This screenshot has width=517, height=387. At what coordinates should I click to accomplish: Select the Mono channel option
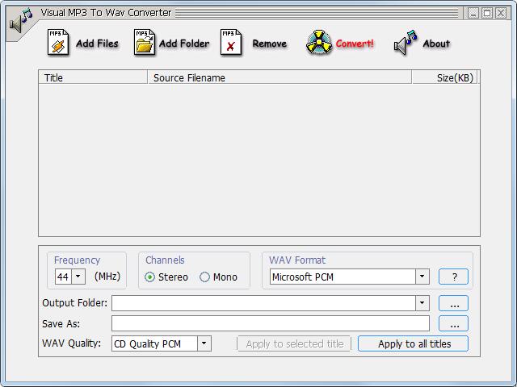click(205, 277)
